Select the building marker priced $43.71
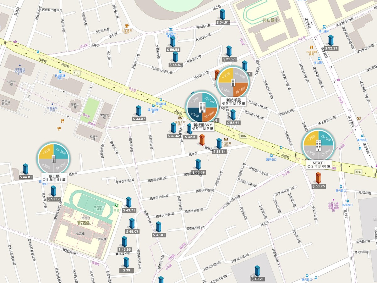Viewport: 377px width, 283px height. tap(128, 202)
